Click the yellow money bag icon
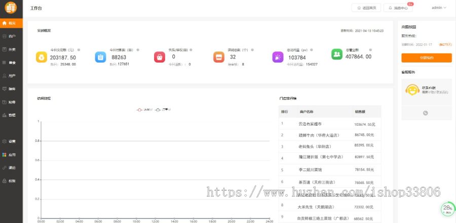The image size is (456, 223). point(42,57)
